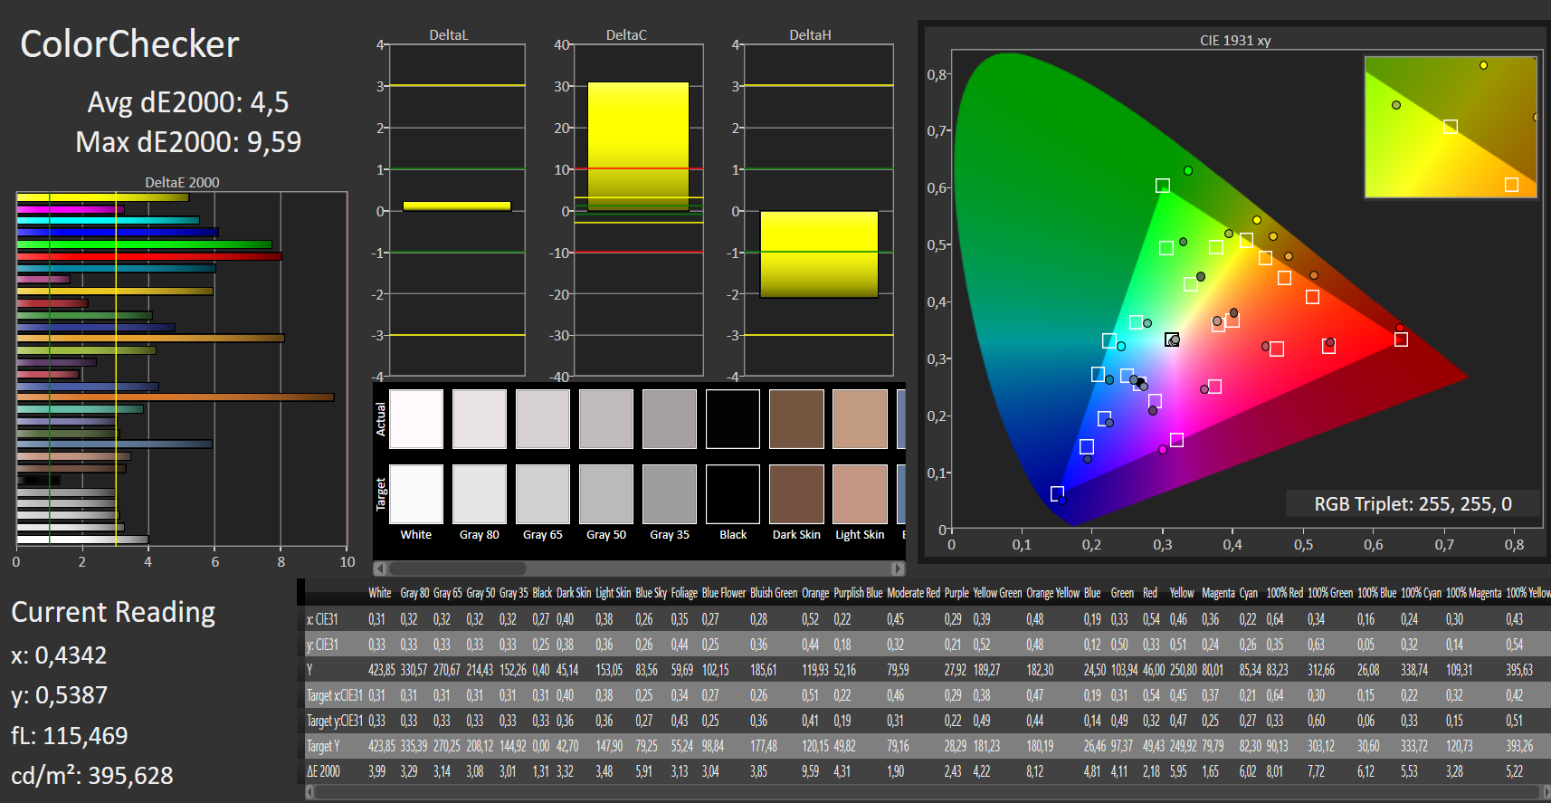Pick the Target Light Skin swatch
The width and height of the screenshot is (1551, 803).
coord(860,494)
